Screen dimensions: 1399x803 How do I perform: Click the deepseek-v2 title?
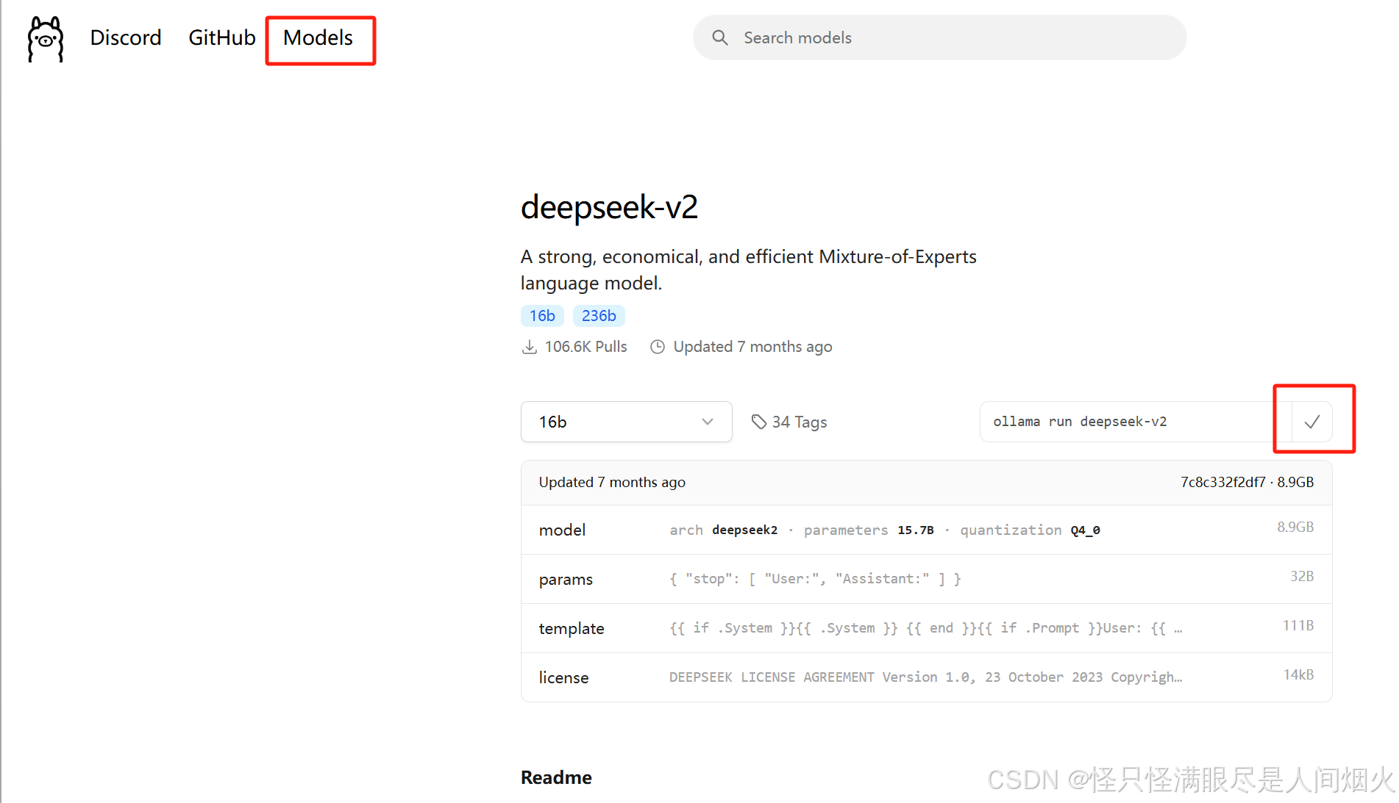609,207
